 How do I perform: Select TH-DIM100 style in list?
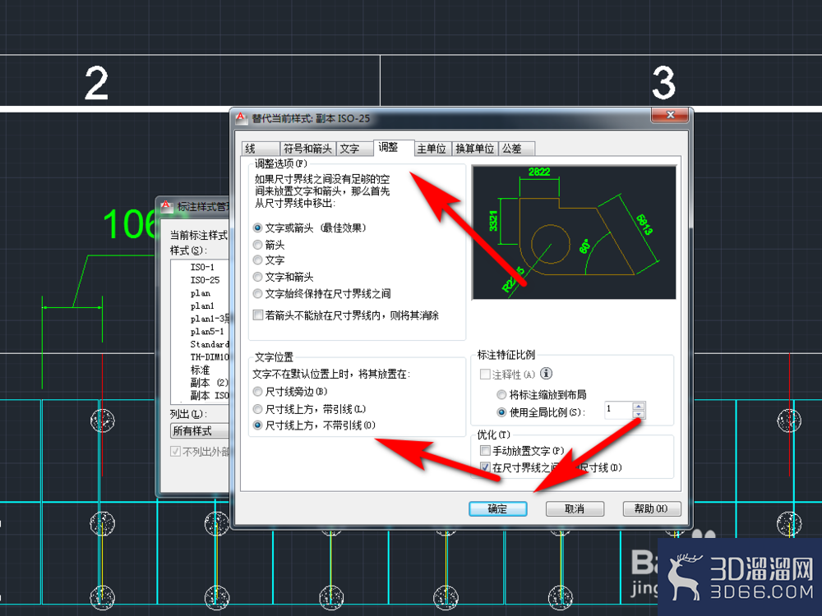point(209,356)
